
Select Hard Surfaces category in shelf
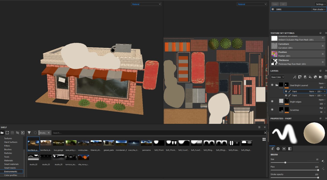[11, 142]
